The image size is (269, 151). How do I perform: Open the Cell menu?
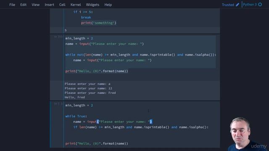click(x=62, y=5)
